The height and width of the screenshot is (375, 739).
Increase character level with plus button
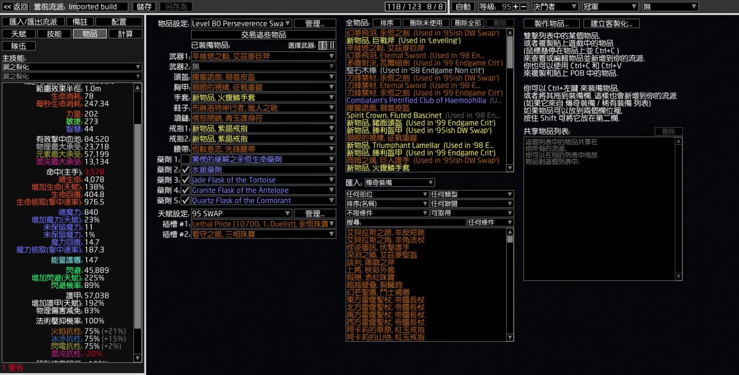516,7
